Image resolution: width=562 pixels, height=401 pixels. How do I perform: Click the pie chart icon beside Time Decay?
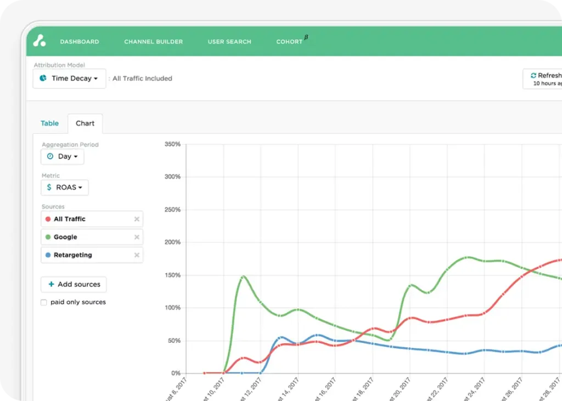pos(43,78)
